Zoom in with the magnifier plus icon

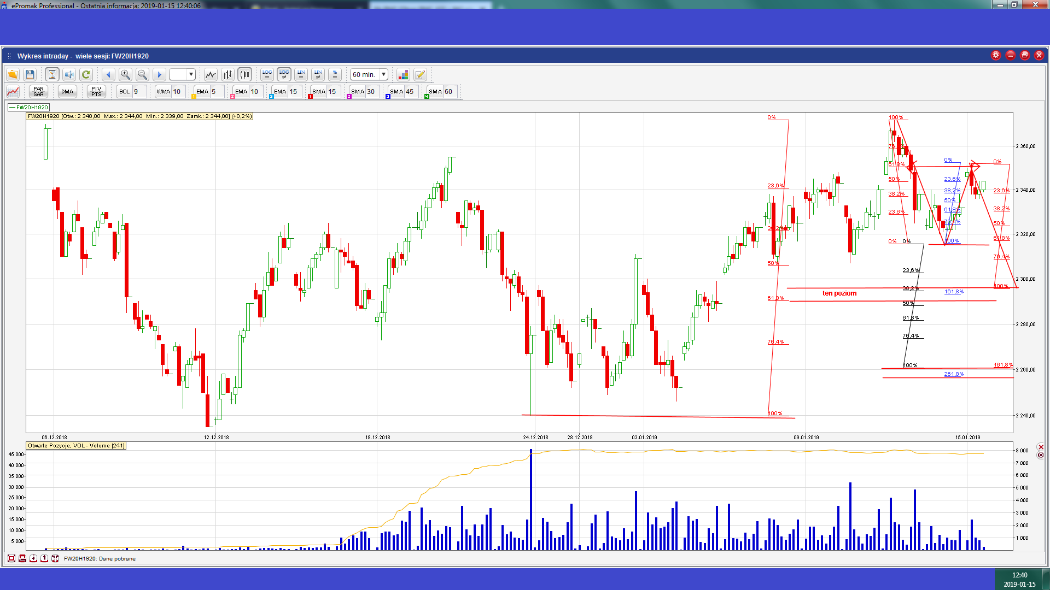(125, 75)
